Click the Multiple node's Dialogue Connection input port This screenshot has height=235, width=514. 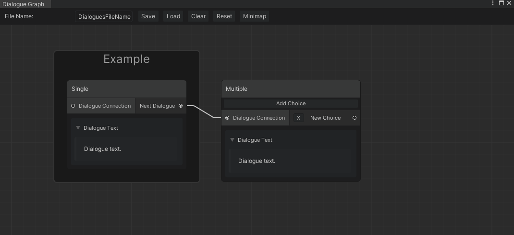click(x=227, y=118)
